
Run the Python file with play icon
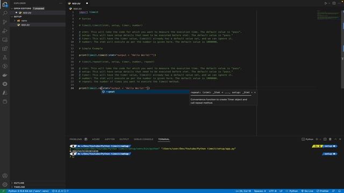point(326,3)
